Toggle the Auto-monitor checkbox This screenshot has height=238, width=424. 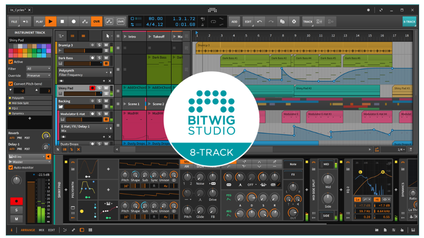[x=11, y=168]
